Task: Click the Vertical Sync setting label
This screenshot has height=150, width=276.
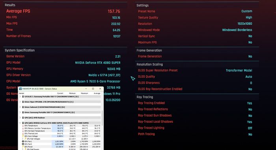Action: point(146,36)
